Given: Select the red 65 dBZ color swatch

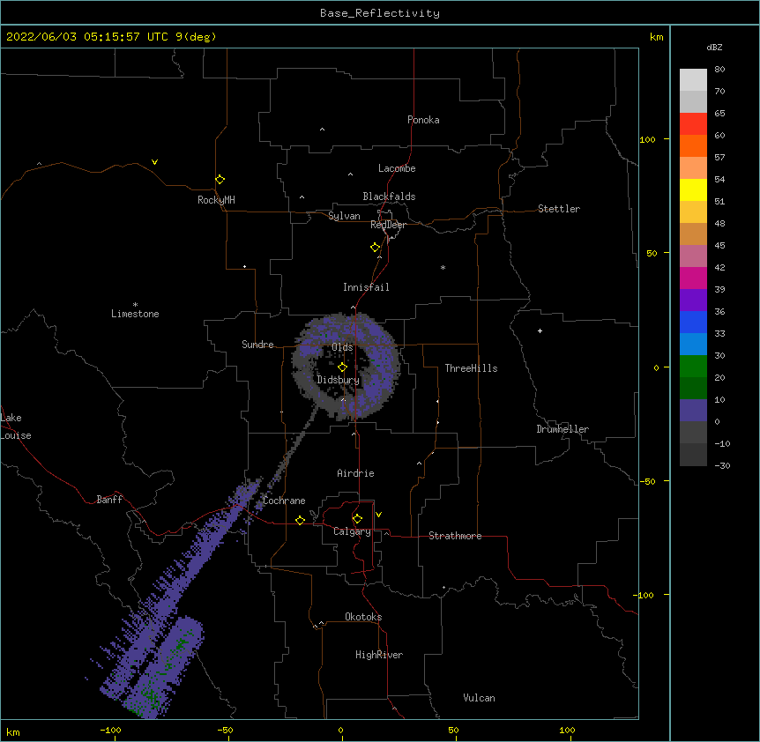Looking at the screenshot, I should 693,123.
